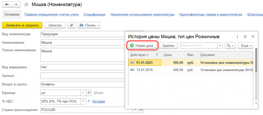Image resolution: width=263 pixels, height=115 pixels.
Task: Click the record icon of the 01.01.2025 row
Action: pos(132,63)
